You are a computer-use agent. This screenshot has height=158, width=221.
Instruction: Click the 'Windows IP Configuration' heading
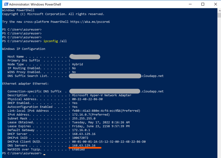point(24,49)
